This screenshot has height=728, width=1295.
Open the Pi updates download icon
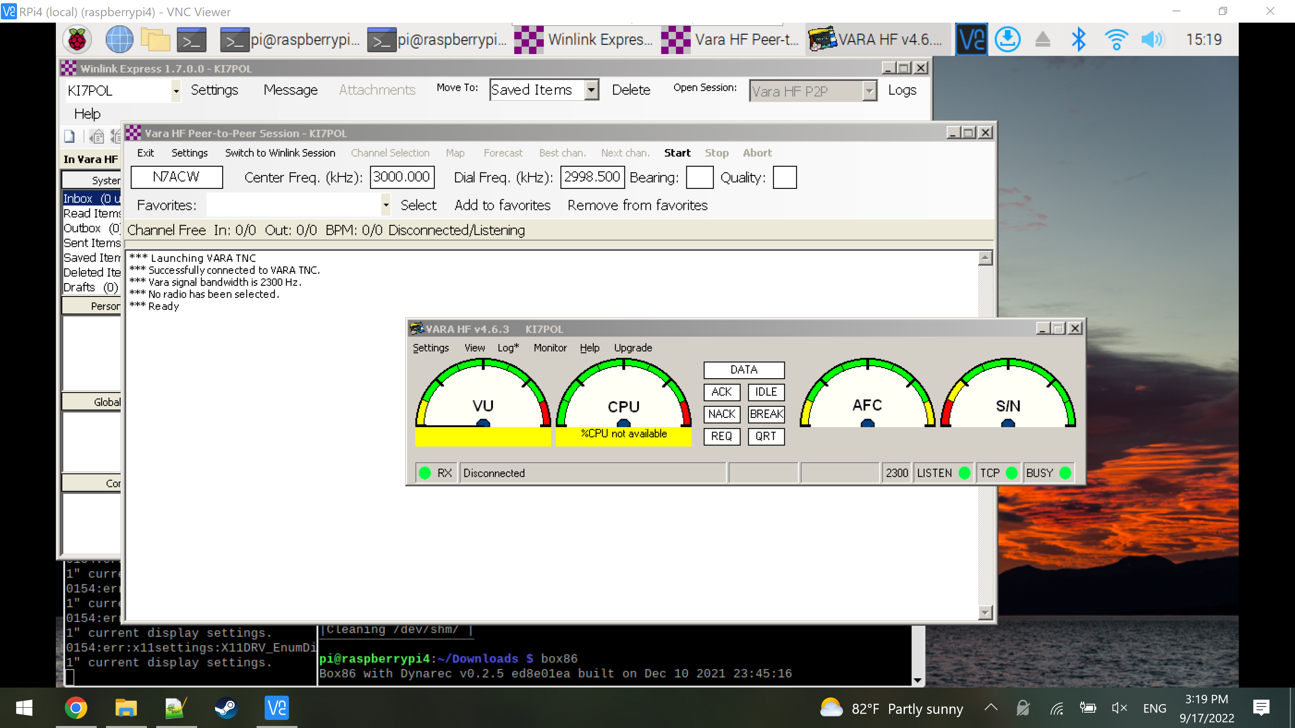(1007, 39)
